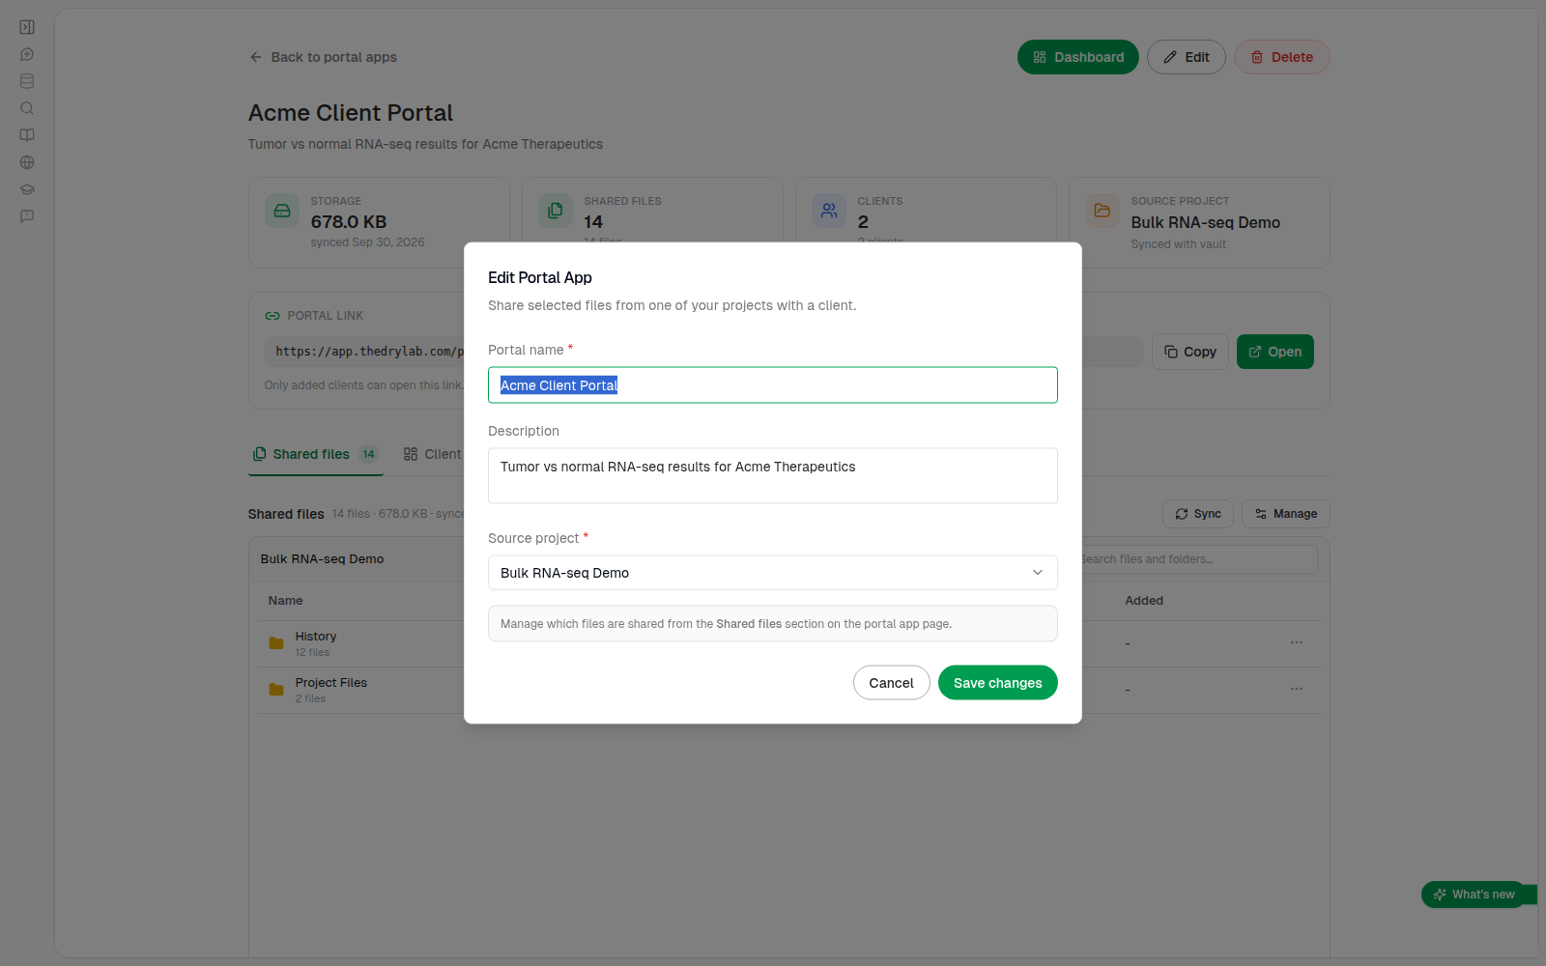Viewport: 1546px width, 966px height.
Task: Click the clients people icon
Action: click(829, 211)
